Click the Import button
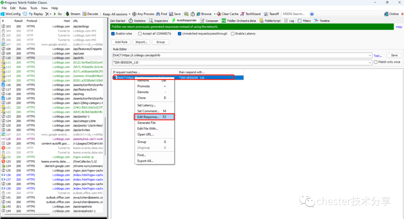404x219 pixels. point(141,42)
